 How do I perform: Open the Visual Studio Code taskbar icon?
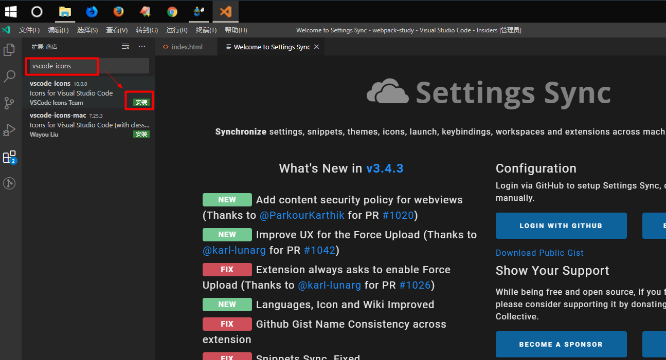pyautogui.click(x=225, y=11)
